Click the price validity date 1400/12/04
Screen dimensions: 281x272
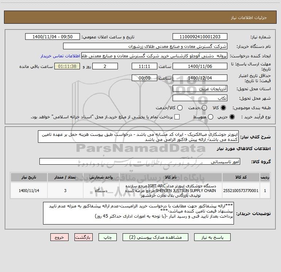point(200,78)
